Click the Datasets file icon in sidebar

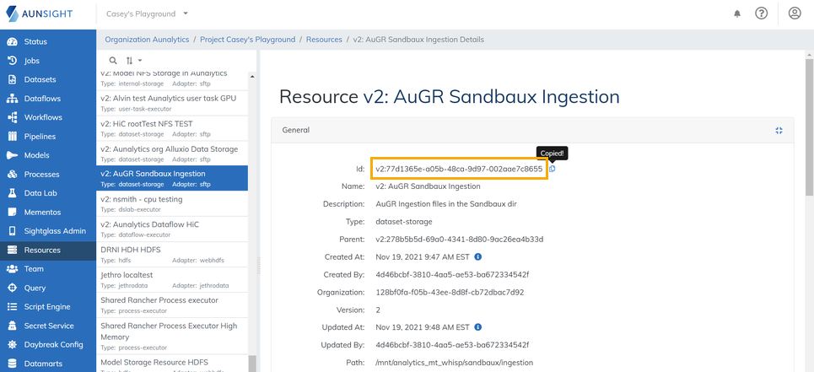(x=13, y=79)
